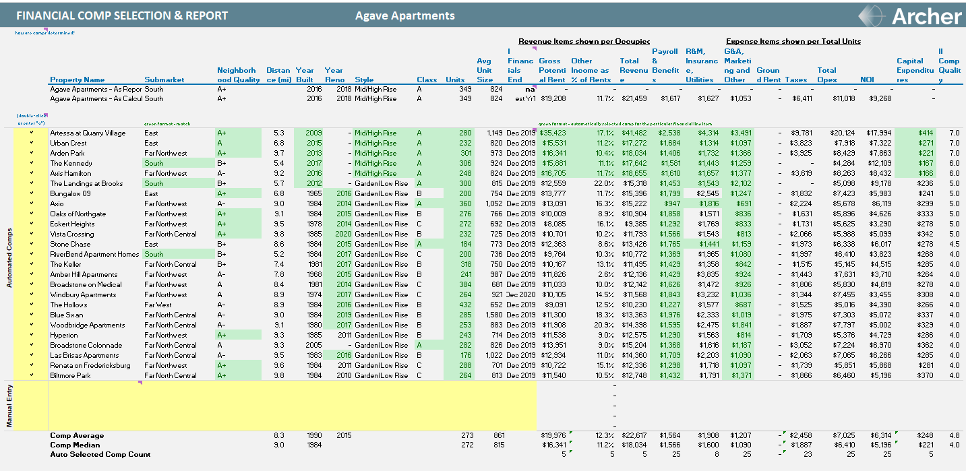Screen dimensions: 966x471
Task: Toggle comp checkmark for Hyperion
Action: click(31, 335)
